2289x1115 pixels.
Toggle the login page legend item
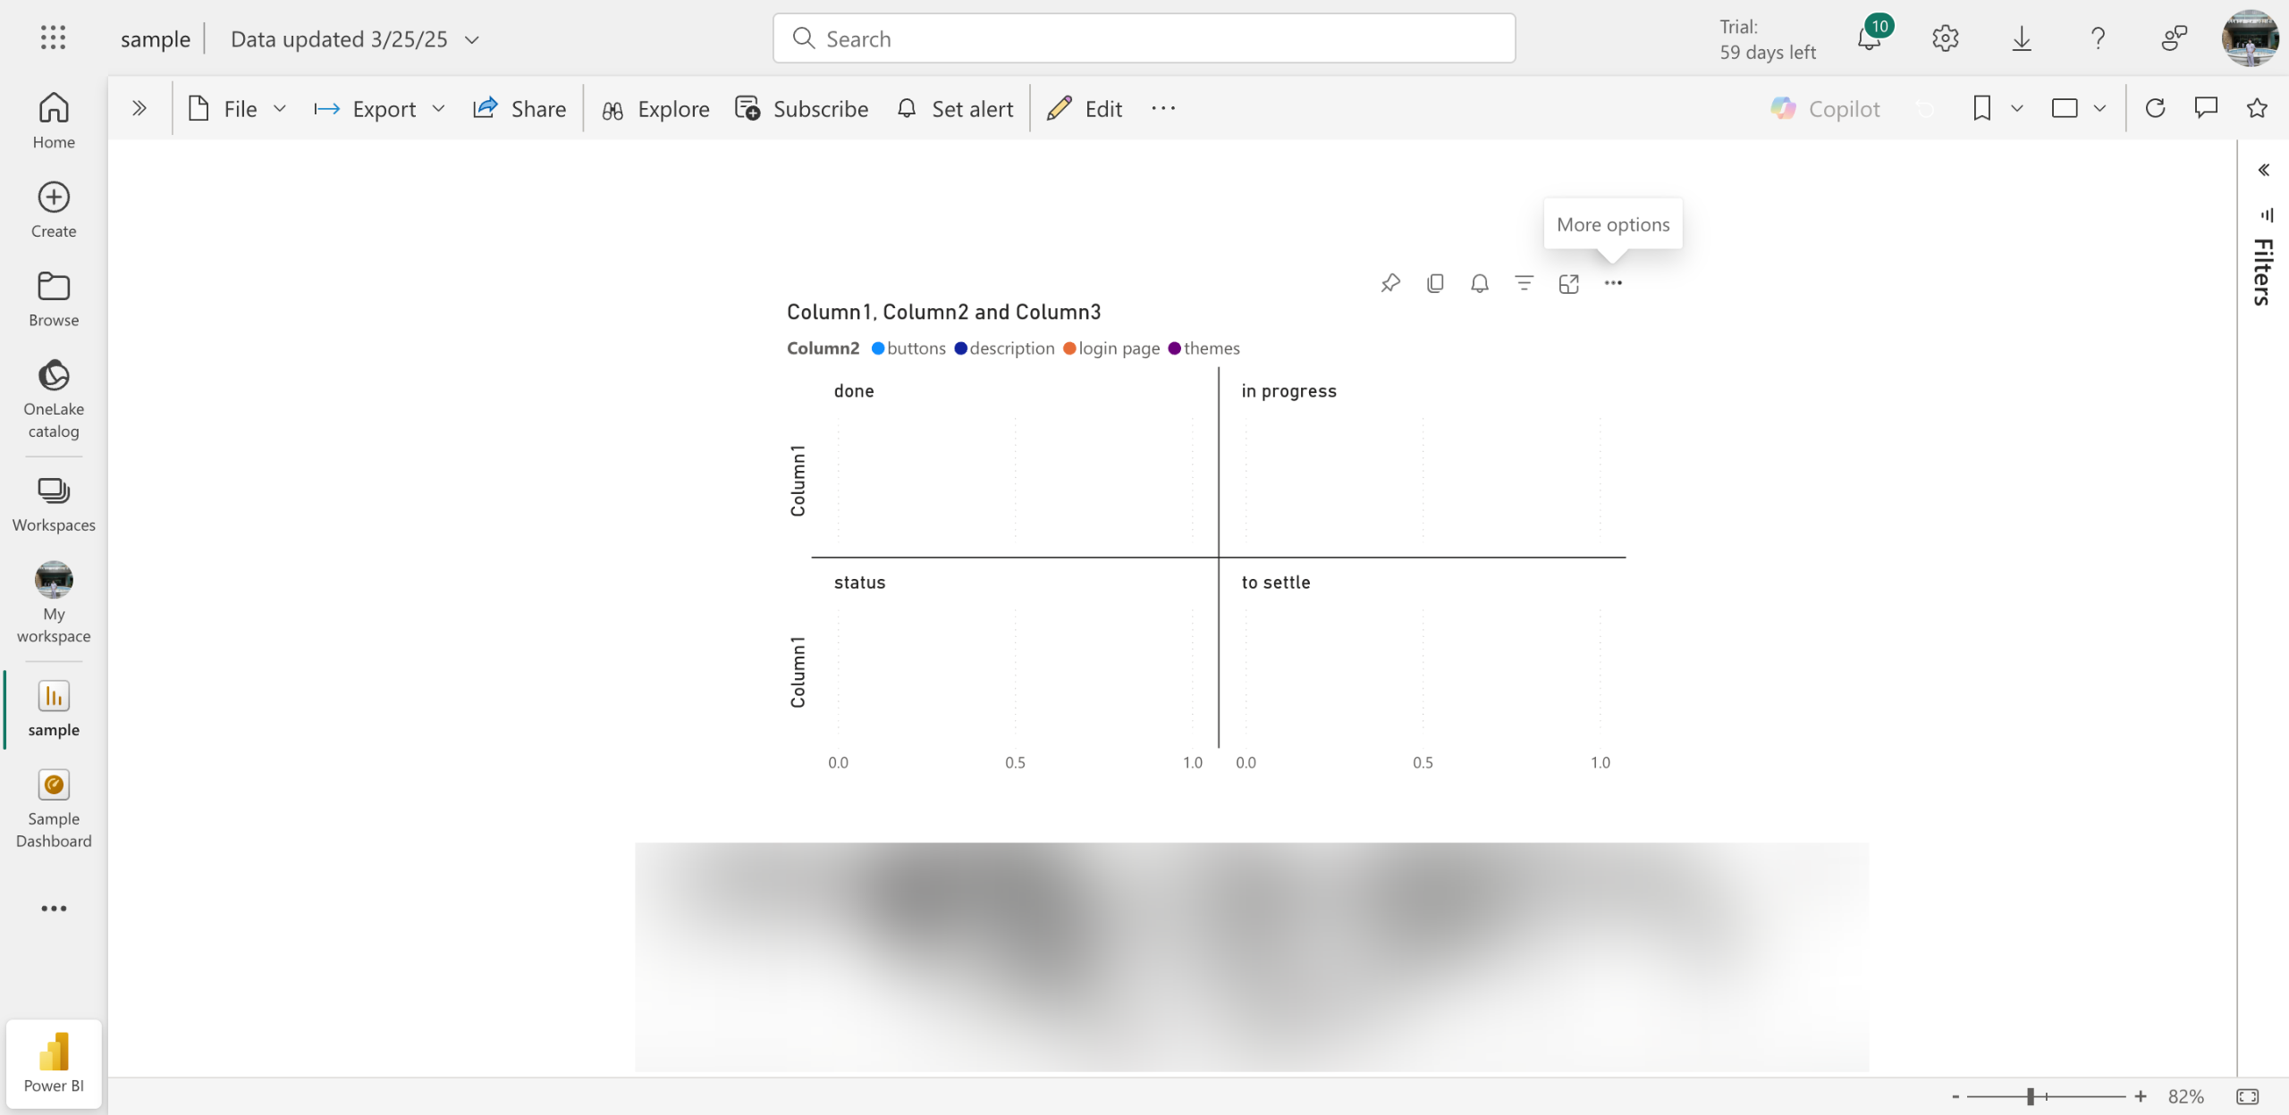pos(1111,348)
